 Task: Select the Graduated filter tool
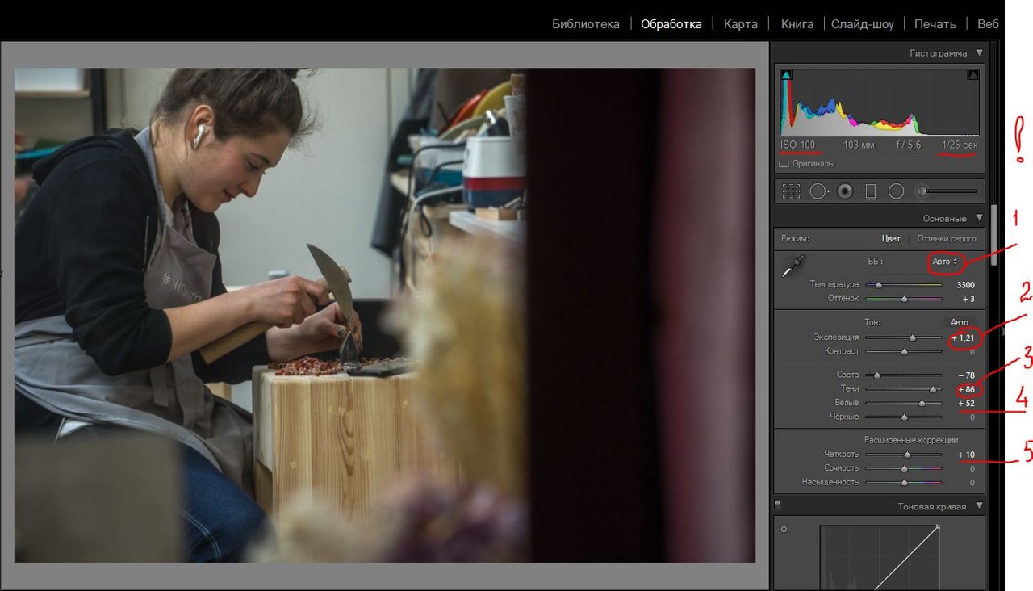click(x=870, y=191)
